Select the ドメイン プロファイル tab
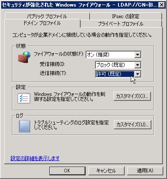The image size is (167, 179). click(x=42, y=23)
